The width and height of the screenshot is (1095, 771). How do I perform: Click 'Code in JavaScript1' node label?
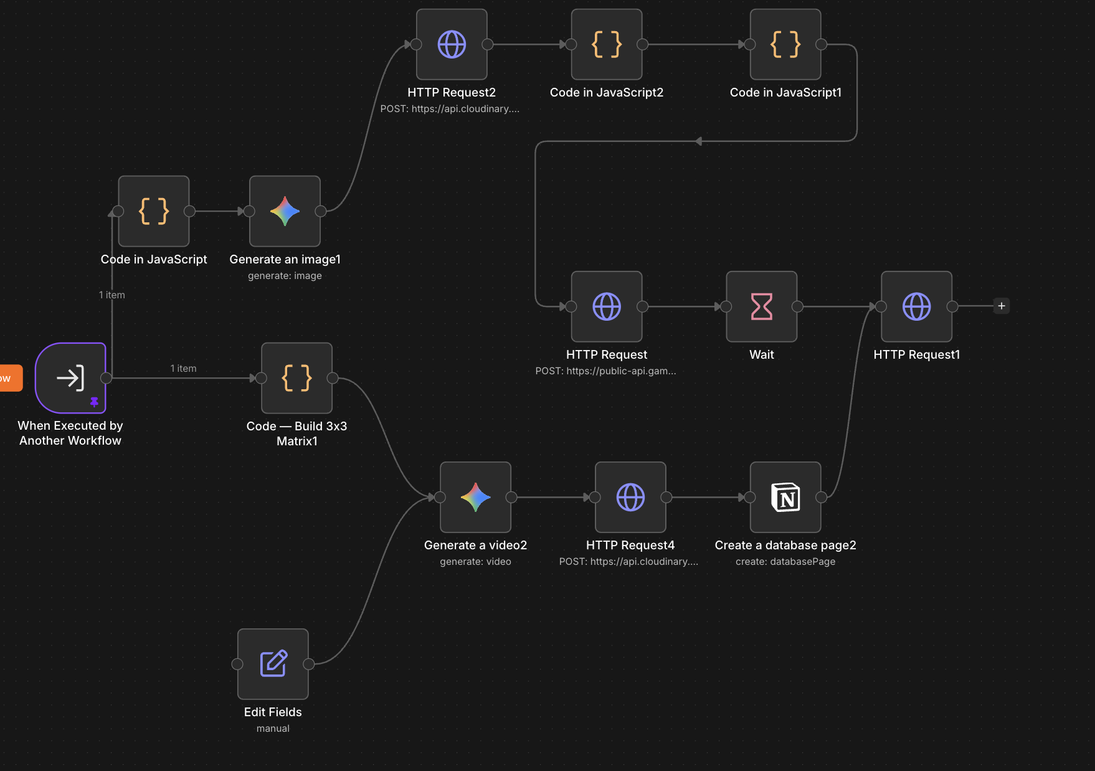(x=785, y=92)
